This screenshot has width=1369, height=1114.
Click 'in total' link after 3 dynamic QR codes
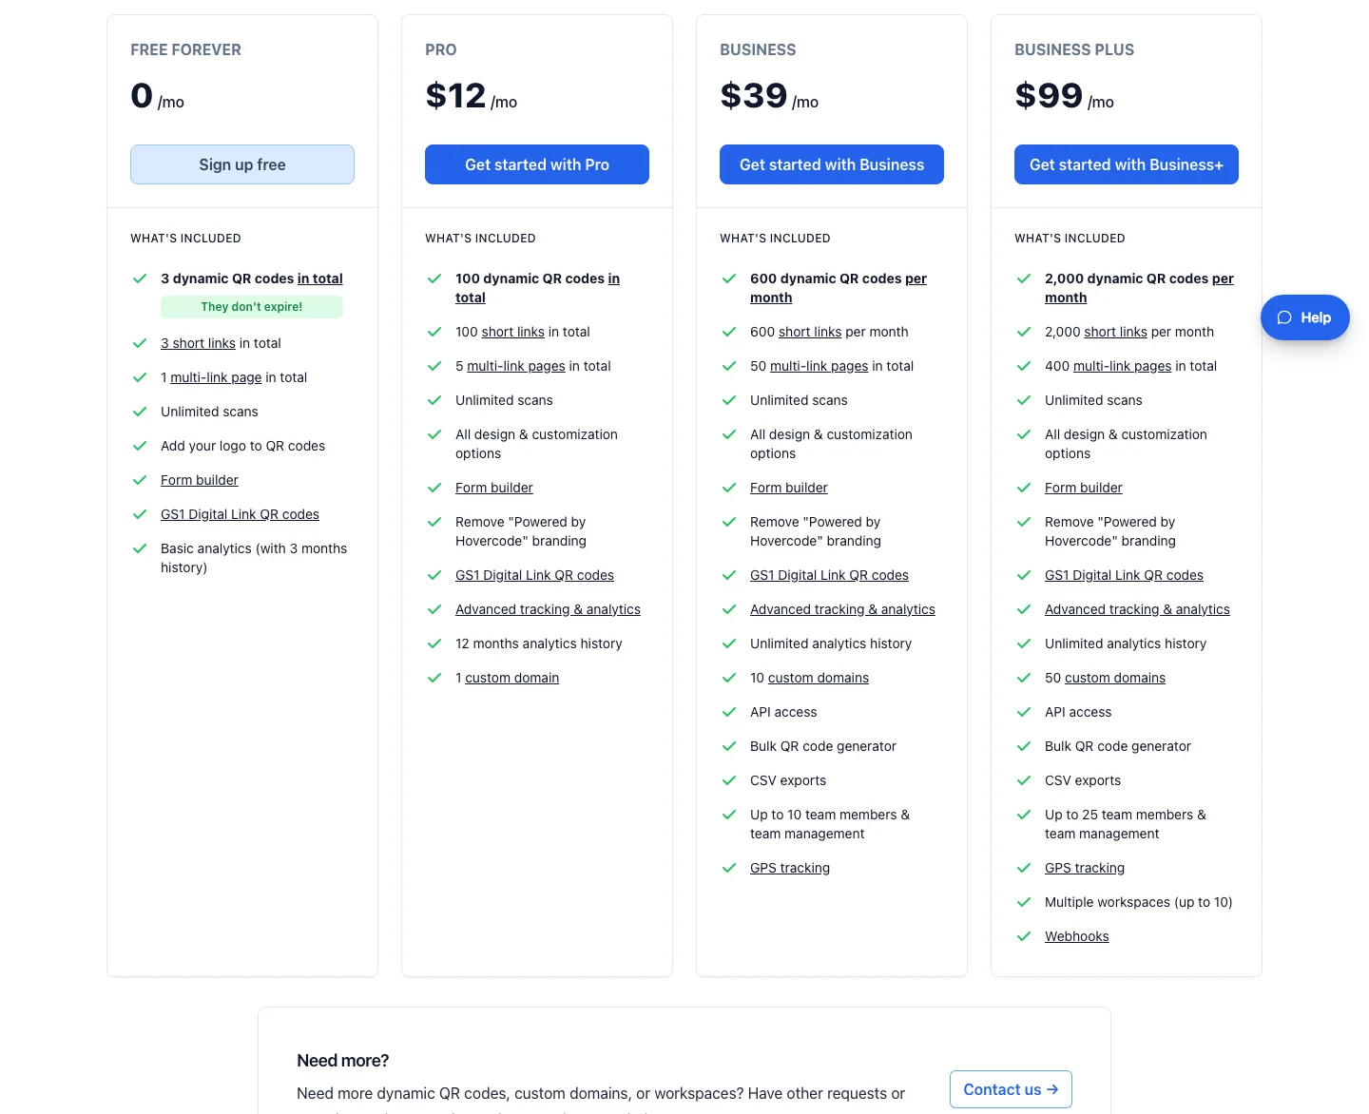click(x=320, y=278)
